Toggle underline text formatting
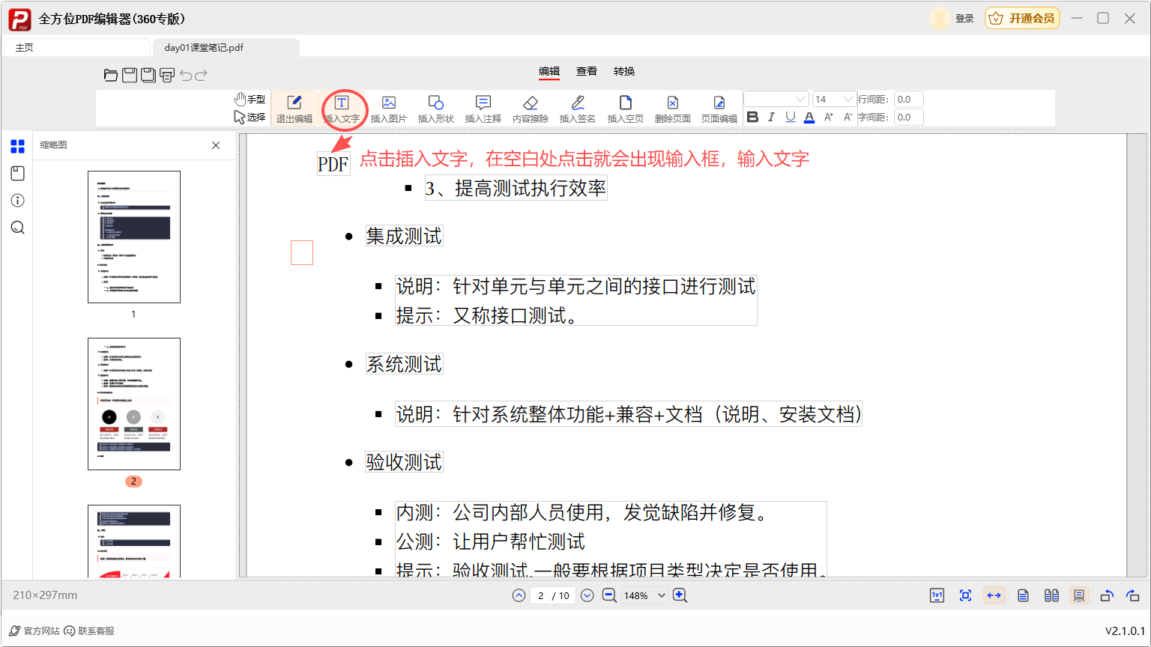This screenshot has width=1151, height=647. (790, 117)
